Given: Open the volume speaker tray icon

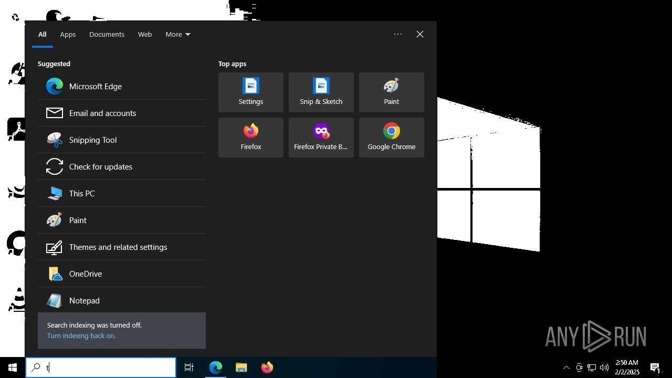Looking at the screenshot, I should click(x=604, y=367).
